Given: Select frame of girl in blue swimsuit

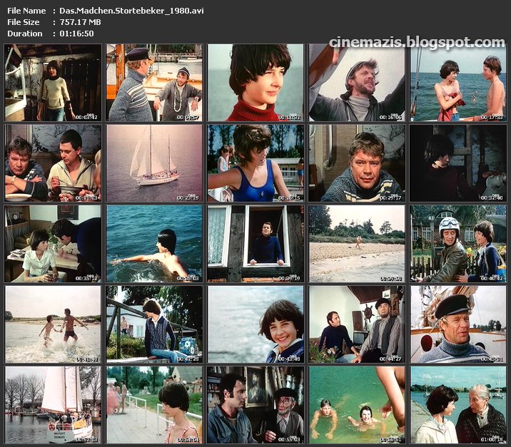Looking at the screenshot, I should pyautogui.click(x=255, y=163).
